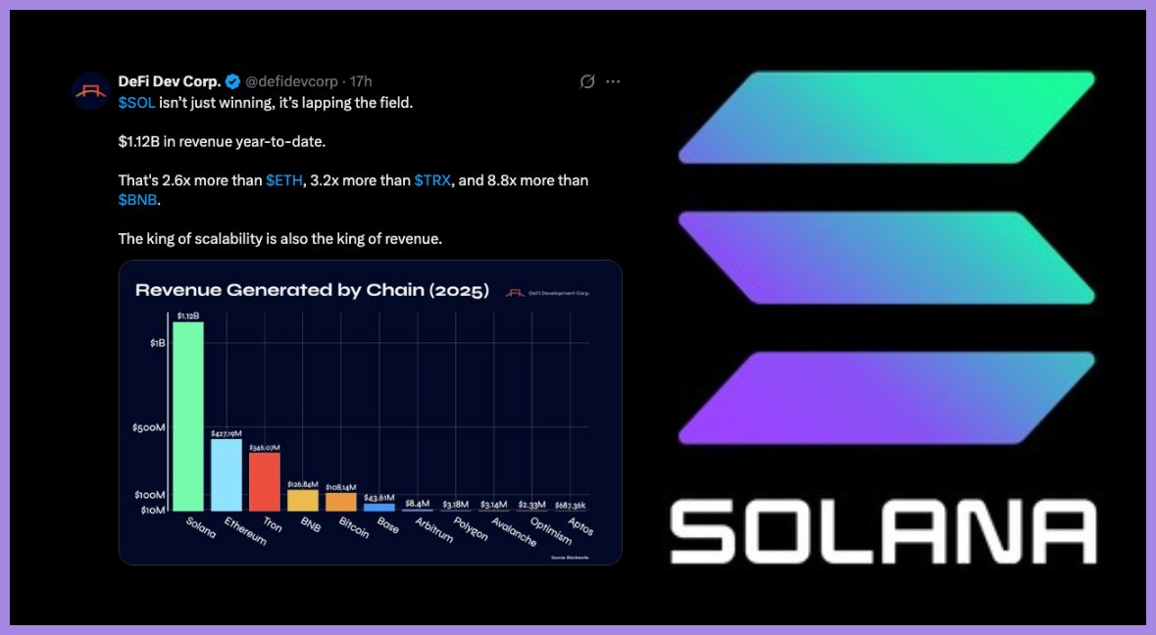This screenshot has width=1156, height=635.
Task: Click the Ethereum x-axis label
Action: tap(245, 530)
